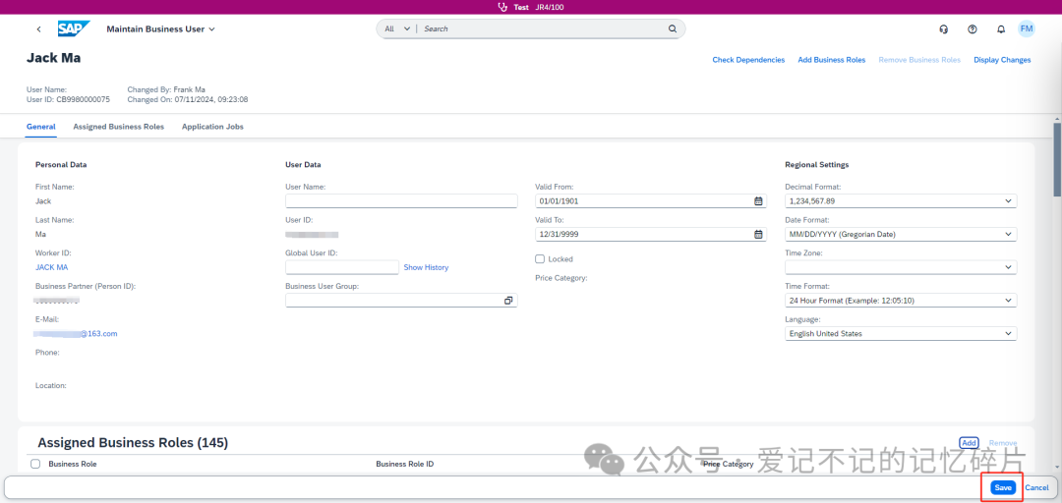Click the Save button

1003,487
